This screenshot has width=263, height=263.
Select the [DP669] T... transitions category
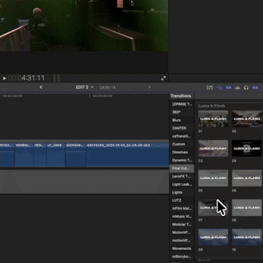click(182, 104)
